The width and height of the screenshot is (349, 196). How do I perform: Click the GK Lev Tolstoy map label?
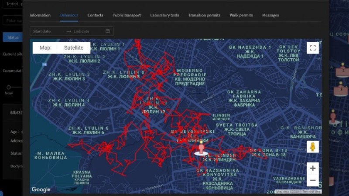click(x=288, y=53)
